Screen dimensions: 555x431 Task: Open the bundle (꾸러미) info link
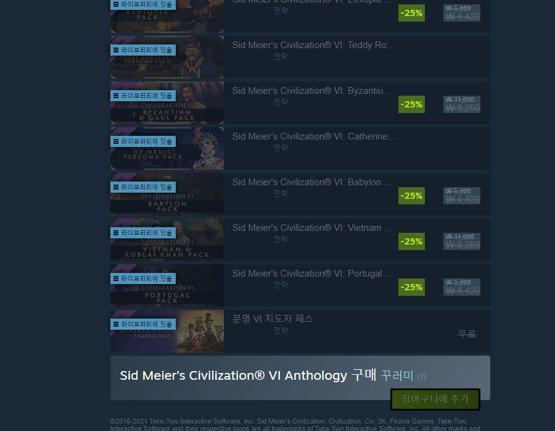[397, 375]
